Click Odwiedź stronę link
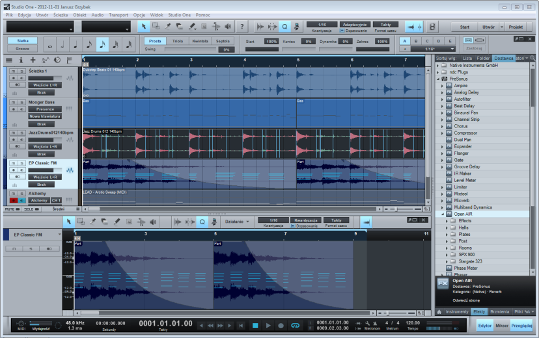Screen dimensions: 539x338 point(466,300)
